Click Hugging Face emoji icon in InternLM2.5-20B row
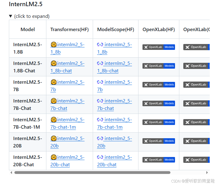The image size is (218, 185). pyautogui.click(x=53, y=138)
